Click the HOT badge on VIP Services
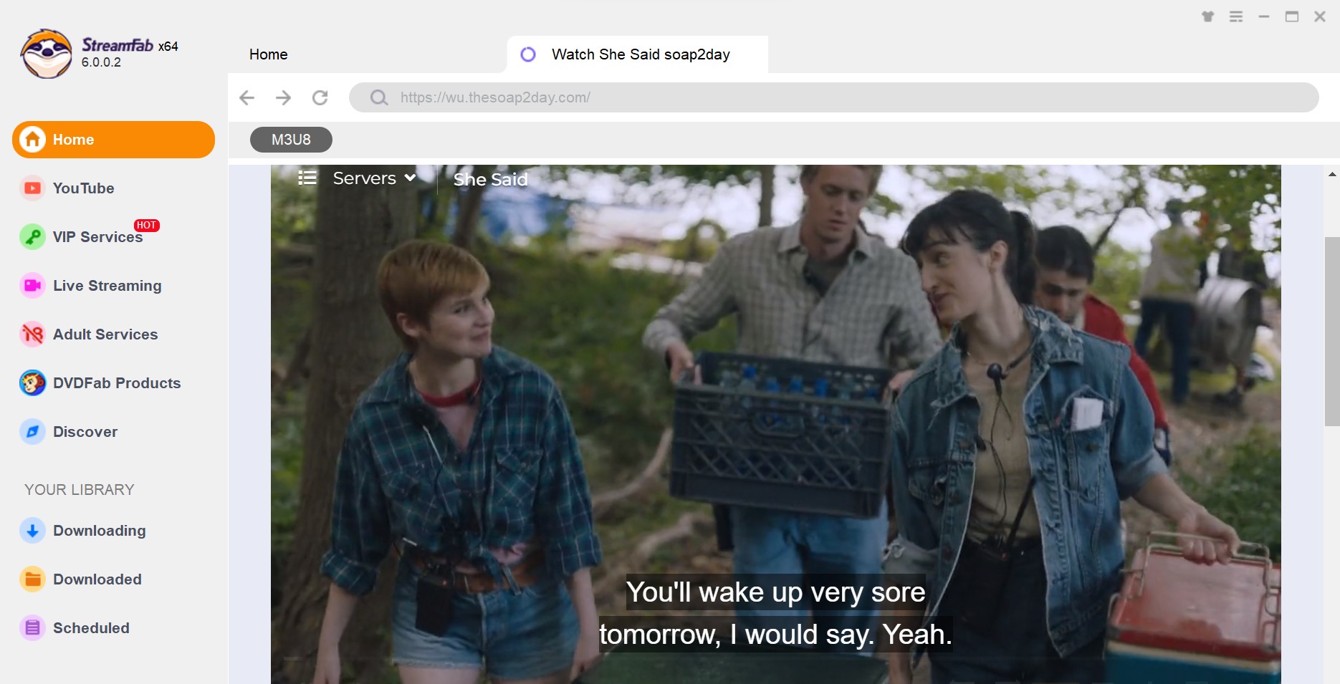The image size is (1340, 684). coord(147,226)
